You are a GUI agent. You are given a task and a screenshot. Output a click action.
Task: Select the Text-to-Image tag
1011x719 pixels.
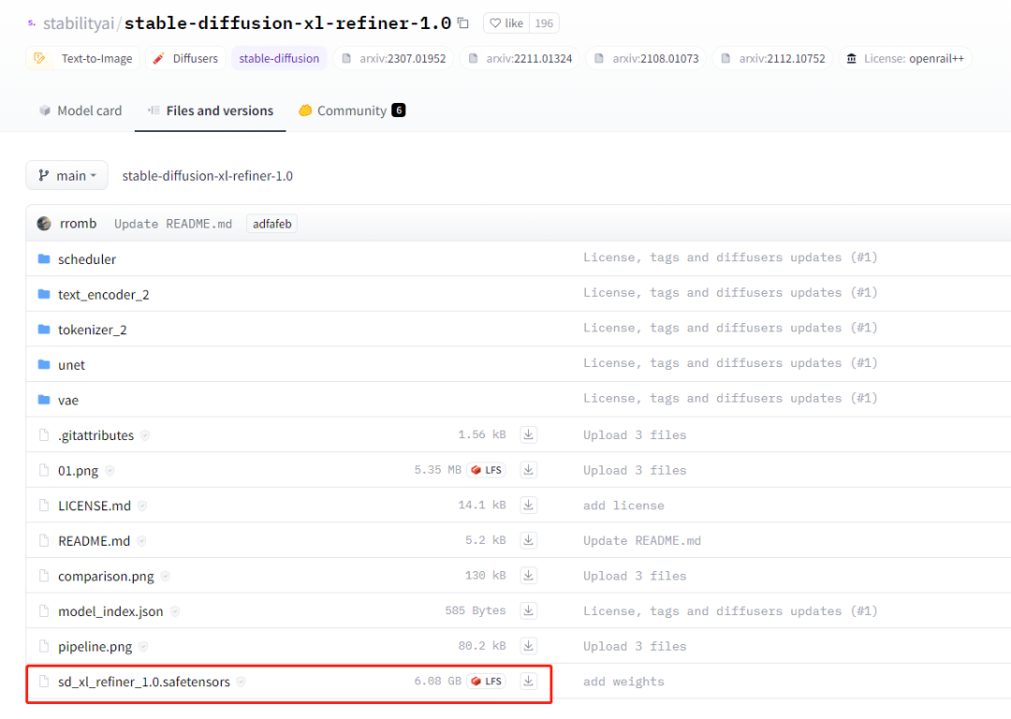[83, 58]
